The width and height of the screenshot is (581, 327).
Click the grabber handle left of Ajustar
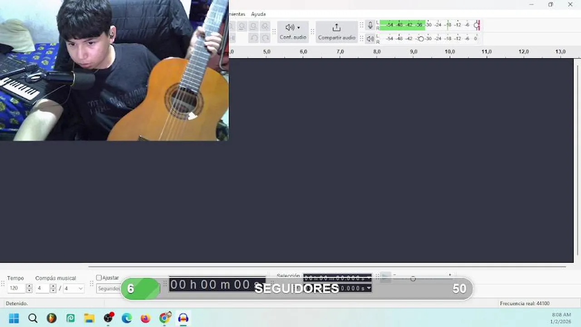tap(91, 284)
